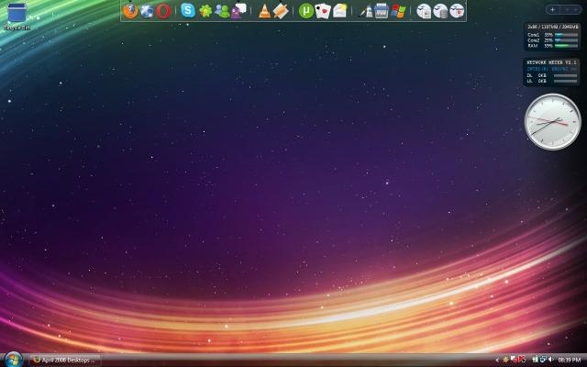Click the Windows flag dock icon

(398, 11)
